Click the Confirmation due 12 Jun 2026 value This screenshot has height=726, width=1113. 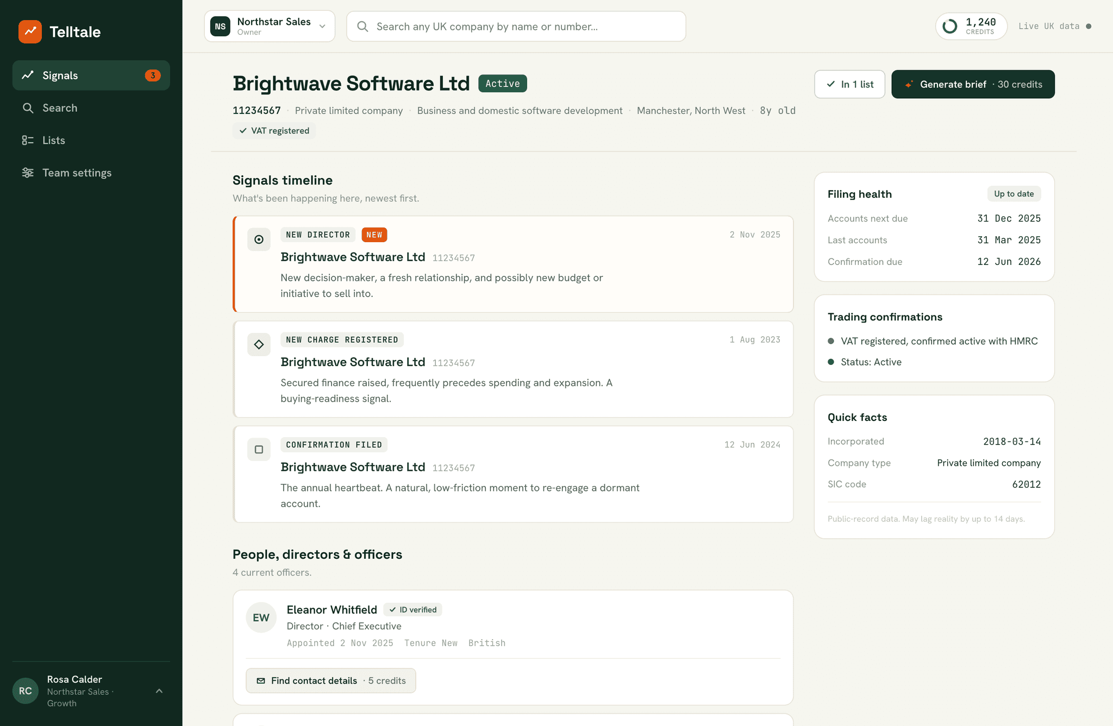[1009, 262]
